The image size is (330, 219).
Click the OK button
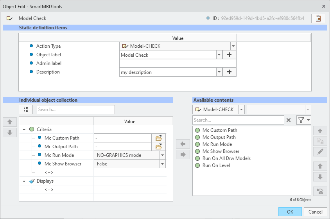tap(290, 212)
